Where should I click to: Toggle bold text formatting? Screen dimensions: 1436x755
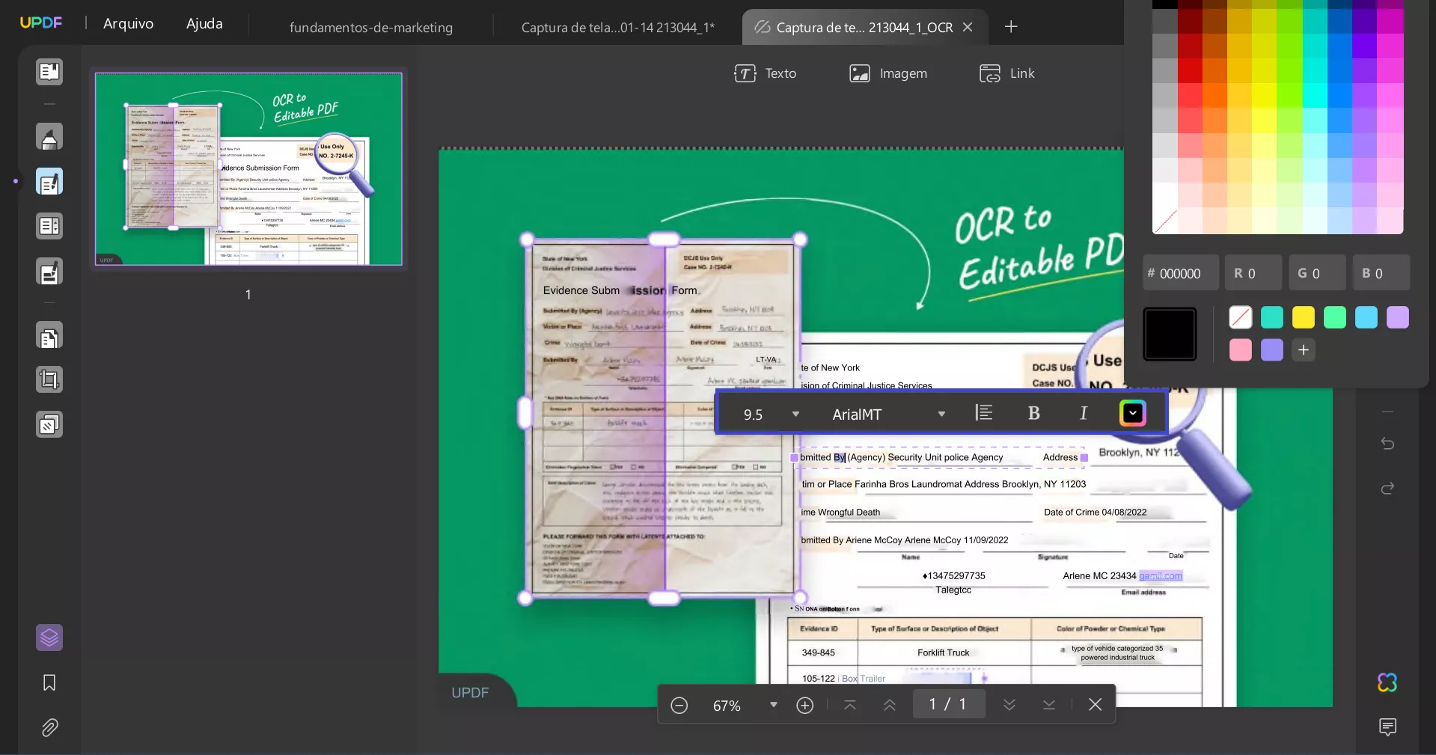tap(1033, 413)
